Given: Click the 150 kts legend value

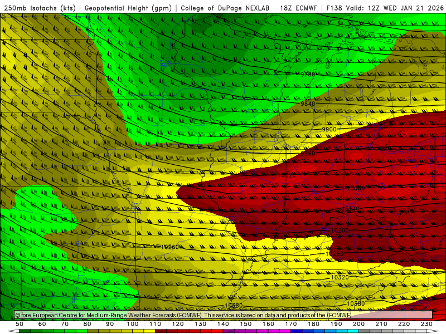Looking at the screenshot, I should 245,324.
